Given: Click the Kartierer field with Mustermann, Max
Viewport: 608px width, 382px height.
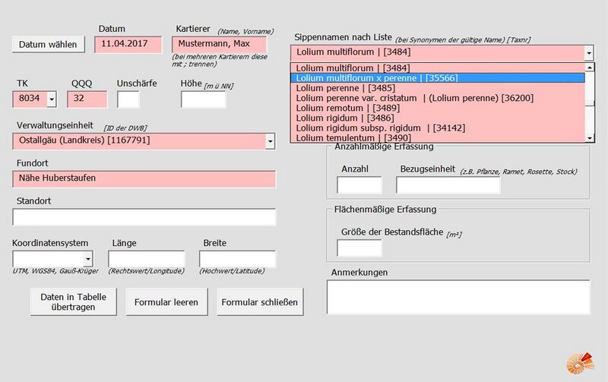Looking at the screenshot, I should click(x=220, y=44).
